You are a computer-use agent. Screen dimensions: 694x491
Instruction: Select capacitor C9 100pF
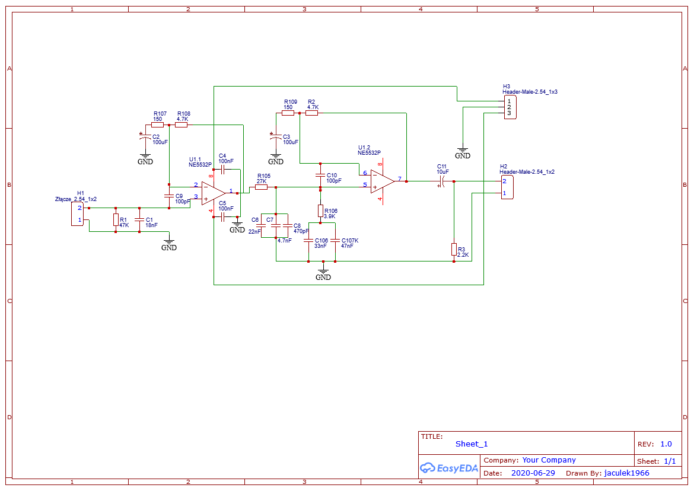click(x=169, y=196)
